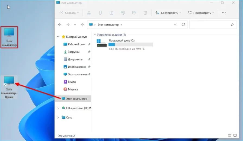Viewport: 243px width, 141px height.
Task: Refresh the current folder view
Action: point(183,25)
